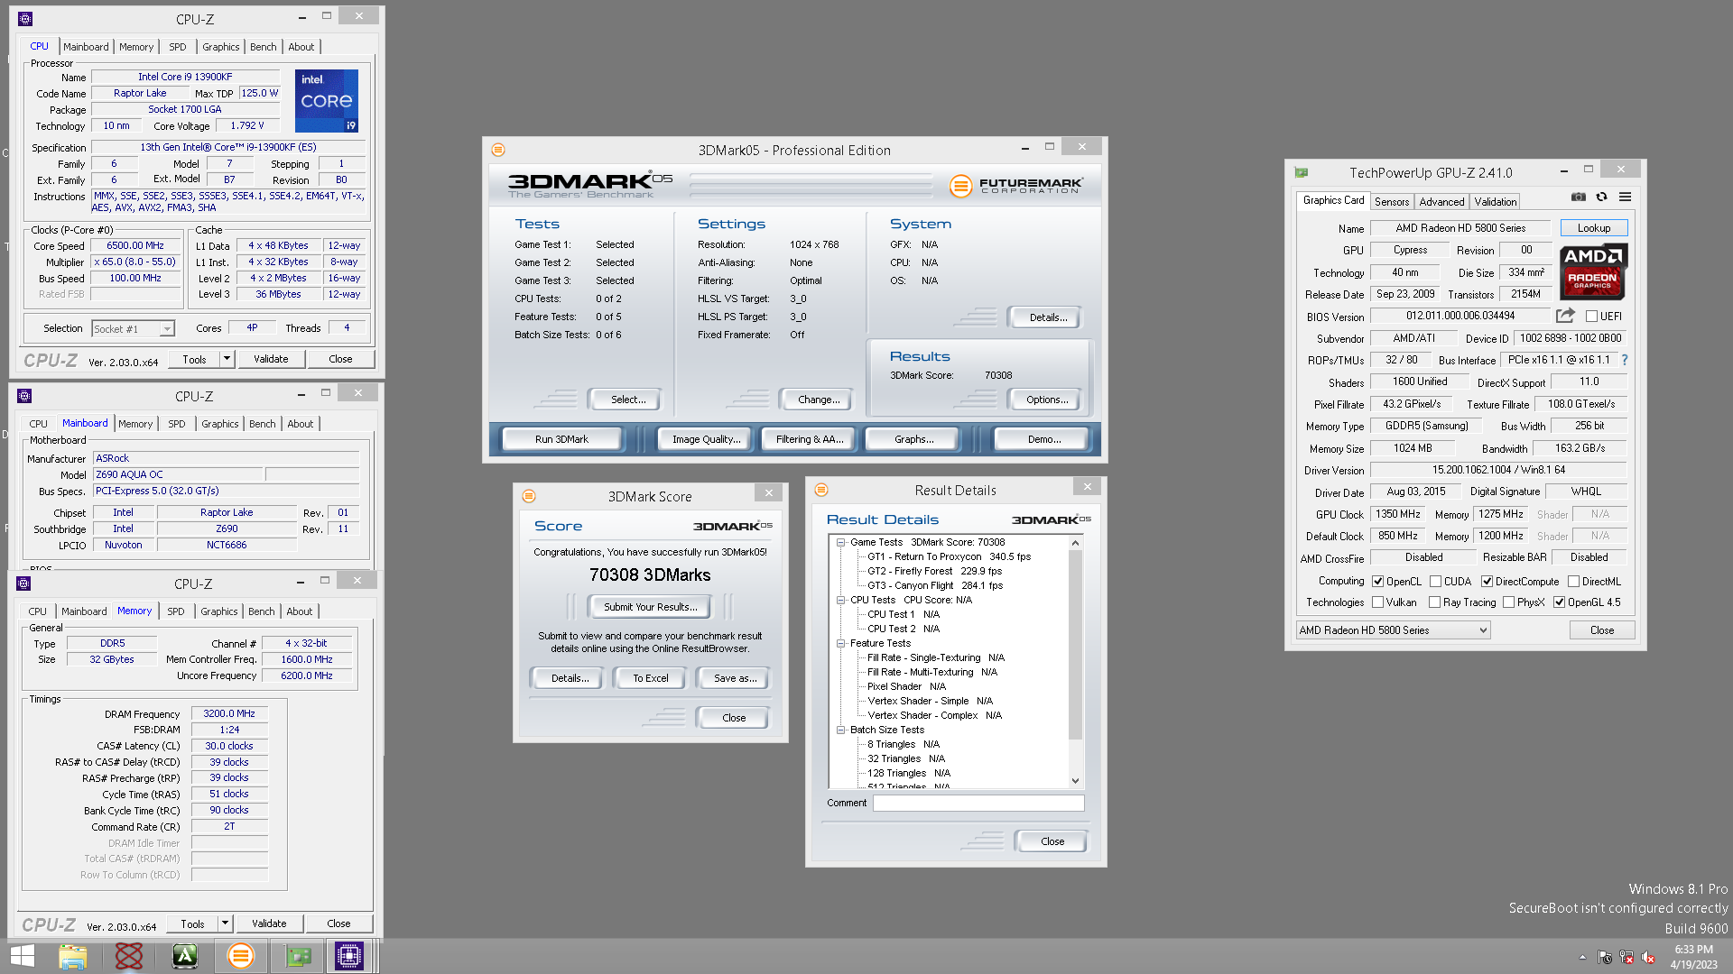Image resolution: width=1733 pixels, height=974 pixels.
Task: Switch to 3DMark05 via taskbar icon
Action: click(x=241, y=956)
